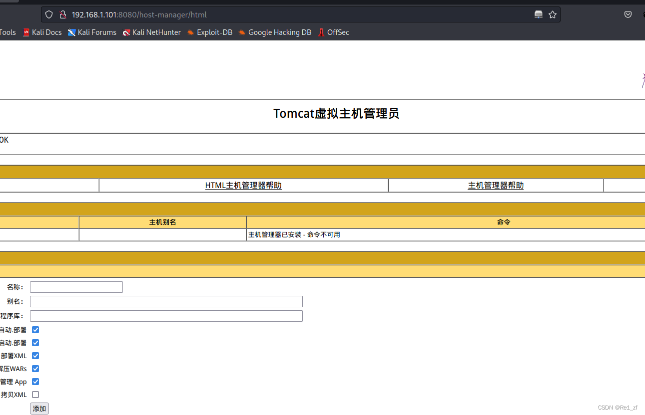
Task: Click the reader mode icon in the address bar
Action: [539, 14]
